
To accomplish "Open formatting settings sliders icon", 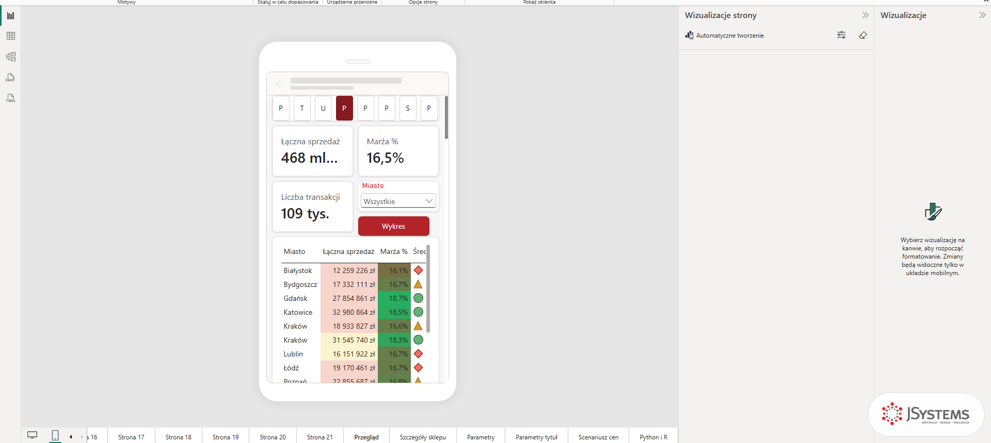I will coord(841,35).
